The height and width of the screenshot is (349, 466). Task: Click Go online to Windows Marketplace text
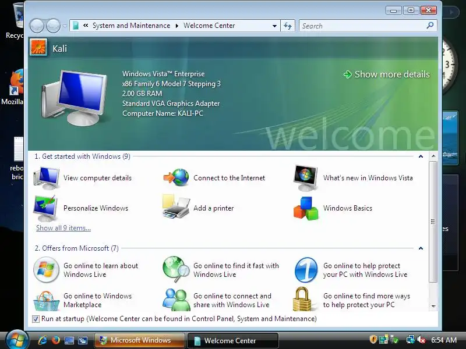pyautogui.click(x=97, y=300)
